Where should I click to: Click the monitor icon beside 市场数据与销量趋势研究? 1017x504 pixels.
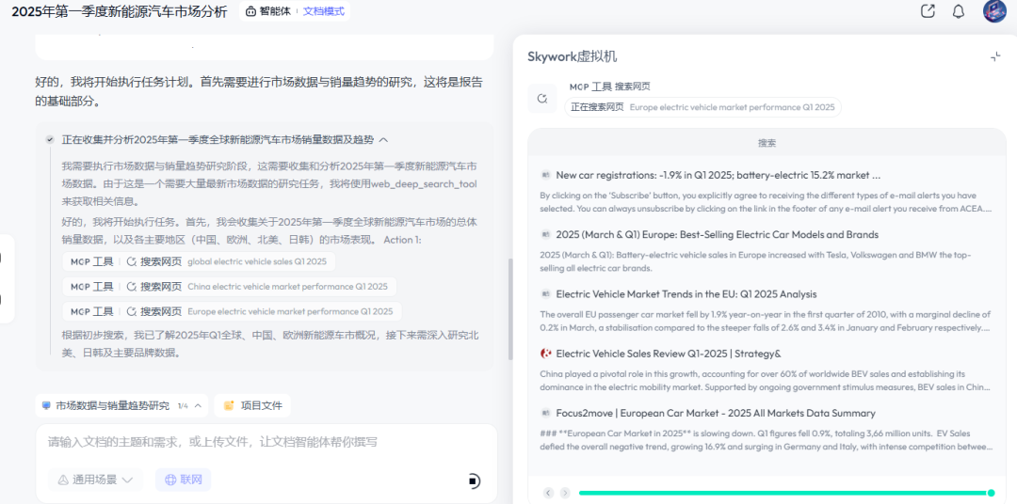pyautogui.click(x=46, y=405)
